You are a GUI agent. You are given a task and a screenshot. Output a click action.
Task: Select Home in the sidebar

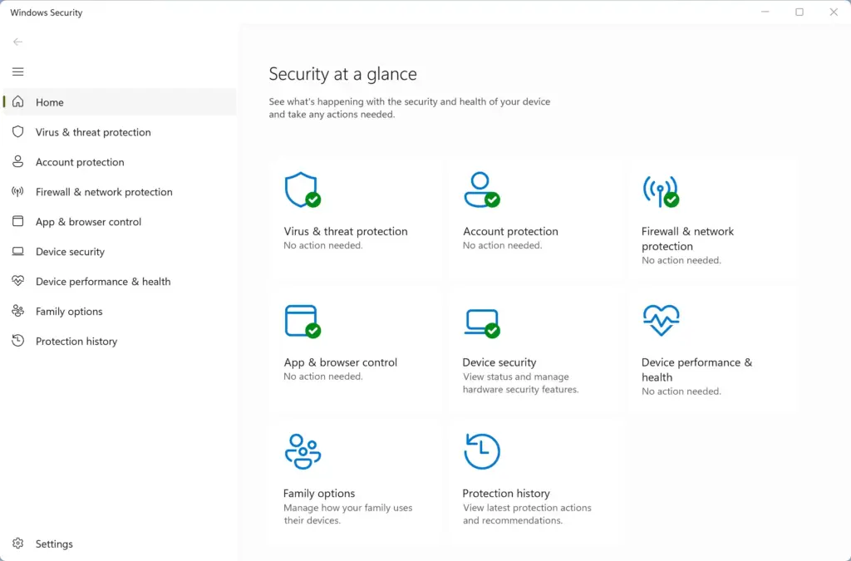[x=120, y=102]
